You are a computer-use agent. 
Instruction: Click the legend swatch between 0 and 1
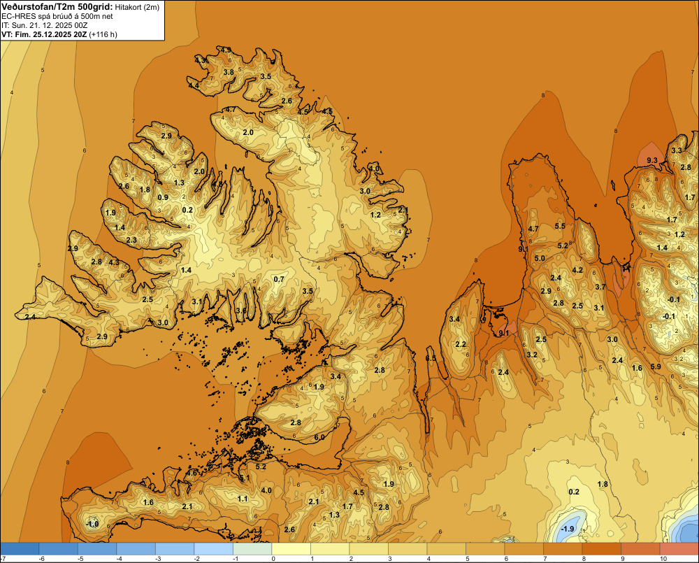coord(291,548)
